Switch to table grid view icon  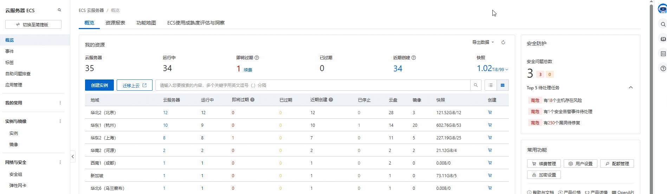pos(503,85)
